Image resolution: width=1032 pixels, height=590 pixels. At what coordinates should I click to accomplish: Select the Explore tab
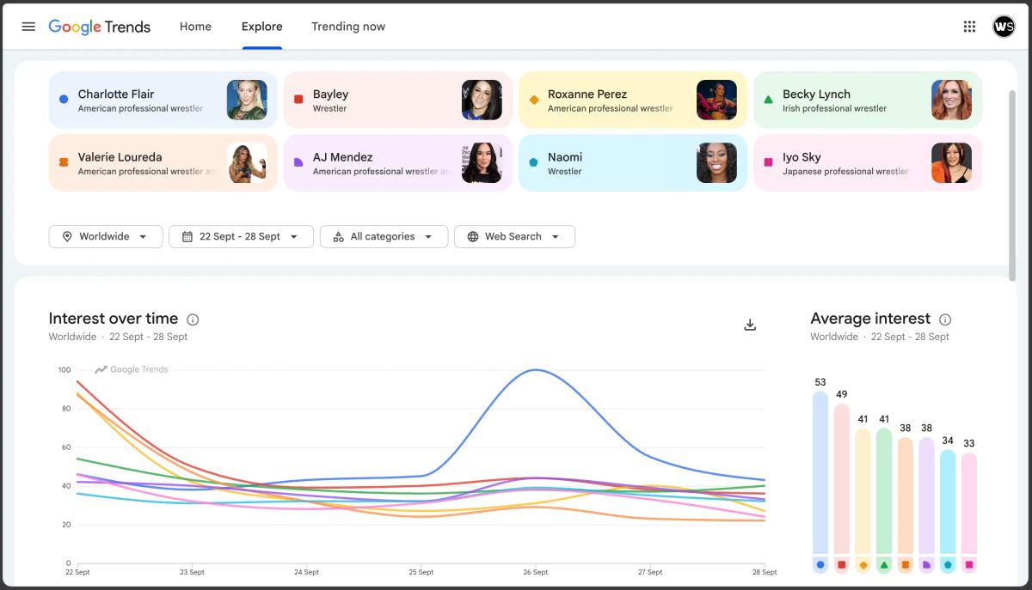[261, 27]
